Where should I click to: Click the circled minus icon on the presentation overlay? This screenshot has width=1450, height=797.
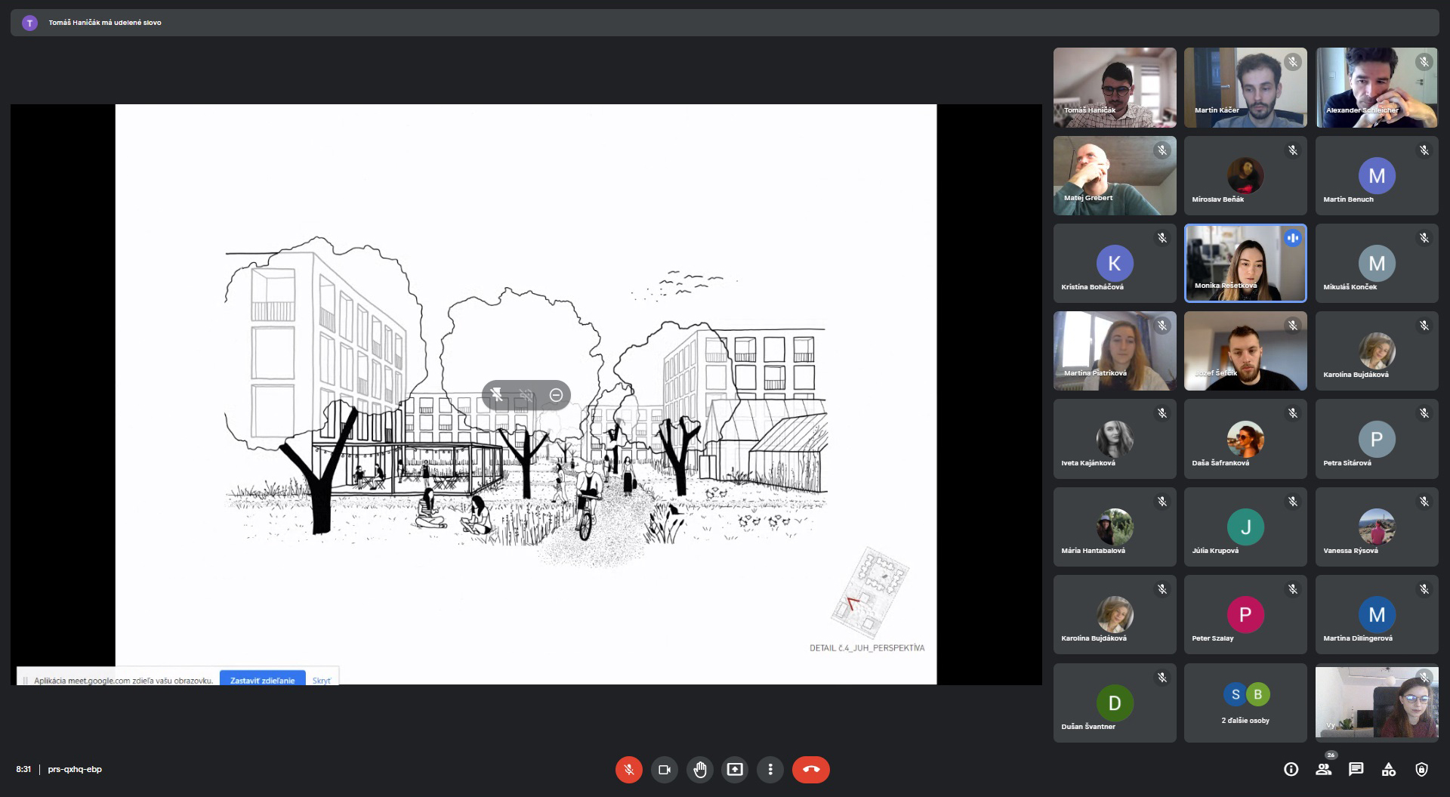[556, 394]
